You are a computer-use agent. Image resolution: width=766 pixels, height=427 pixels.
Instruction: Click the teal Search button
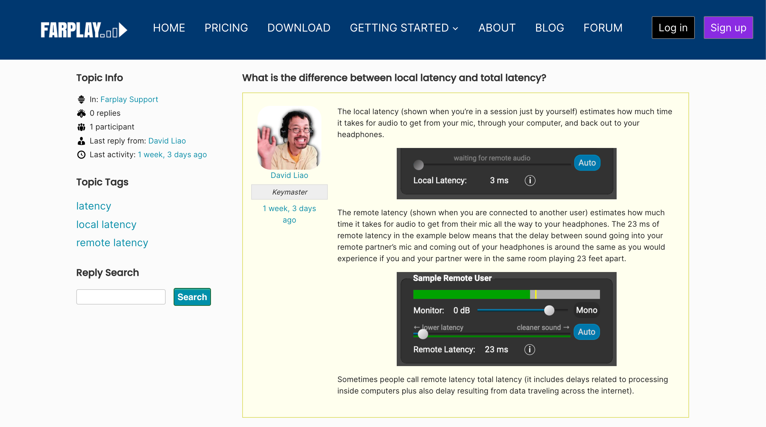(192, 297)
